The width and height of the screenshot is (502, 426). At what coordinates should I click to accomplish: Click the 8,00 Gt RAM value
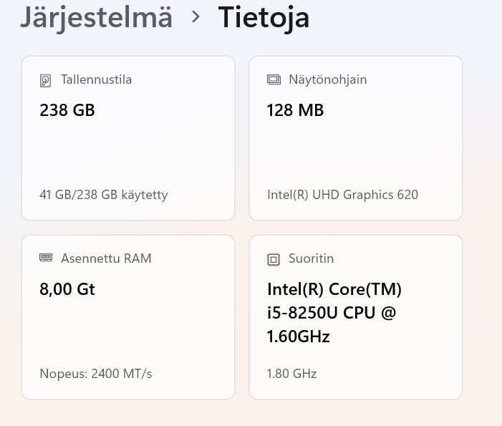coord(67,289)
